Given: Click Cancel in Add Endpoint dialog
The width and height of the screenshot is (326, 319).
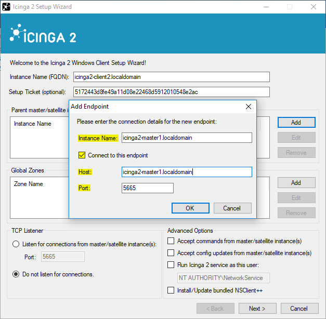Looking at the screenshot, I should (232, 208).
